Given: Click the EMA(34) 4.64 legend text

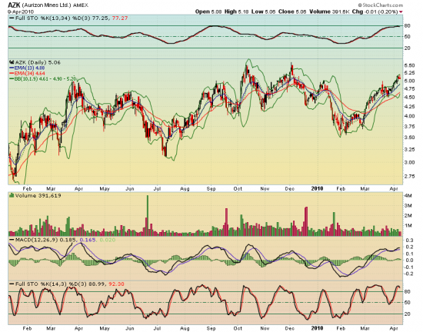Looking at the screenshot, I should point(29,73).
